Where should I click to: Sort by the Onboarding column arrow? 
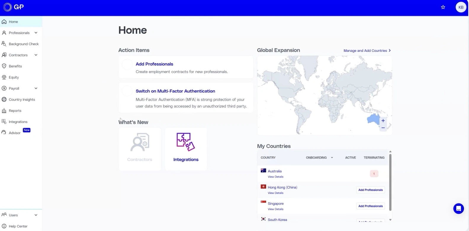pos(332,158)
